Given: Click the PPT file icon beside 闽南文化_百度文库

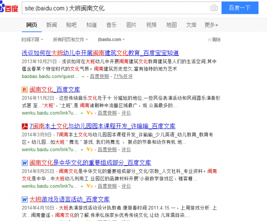Looking at the screenshot, I should point(25,90).
